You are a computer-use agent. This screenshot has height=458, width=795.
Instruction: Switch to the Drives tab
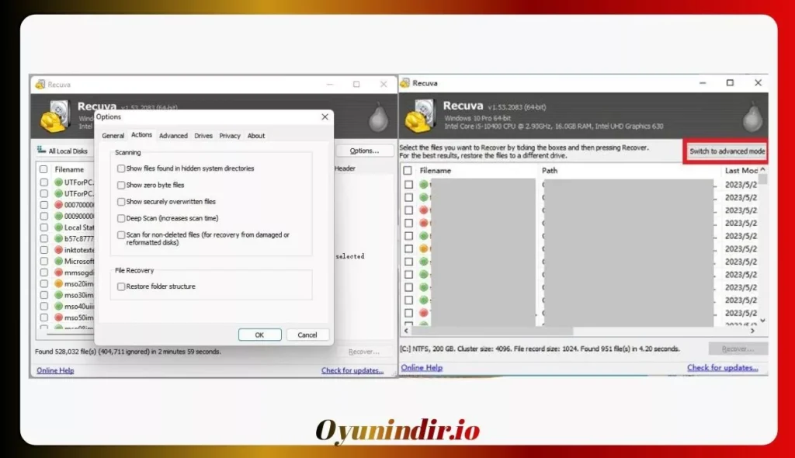203,135
